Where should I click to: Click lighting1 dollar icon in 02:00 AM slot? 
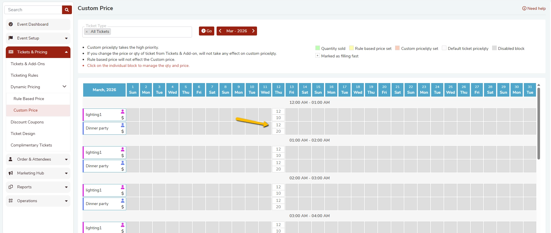pos(122,193)
